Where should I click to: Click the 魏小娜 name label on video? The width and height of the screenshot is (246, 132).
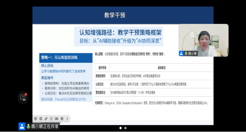192,53
